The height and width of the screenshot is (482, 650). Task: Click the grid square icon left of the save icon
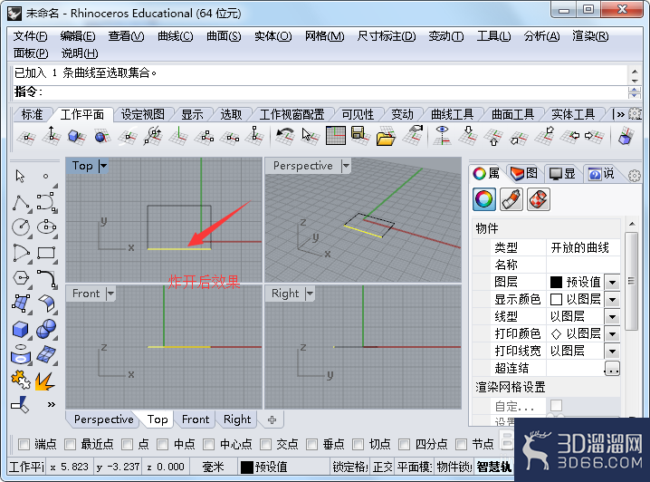tap(335, 136)
